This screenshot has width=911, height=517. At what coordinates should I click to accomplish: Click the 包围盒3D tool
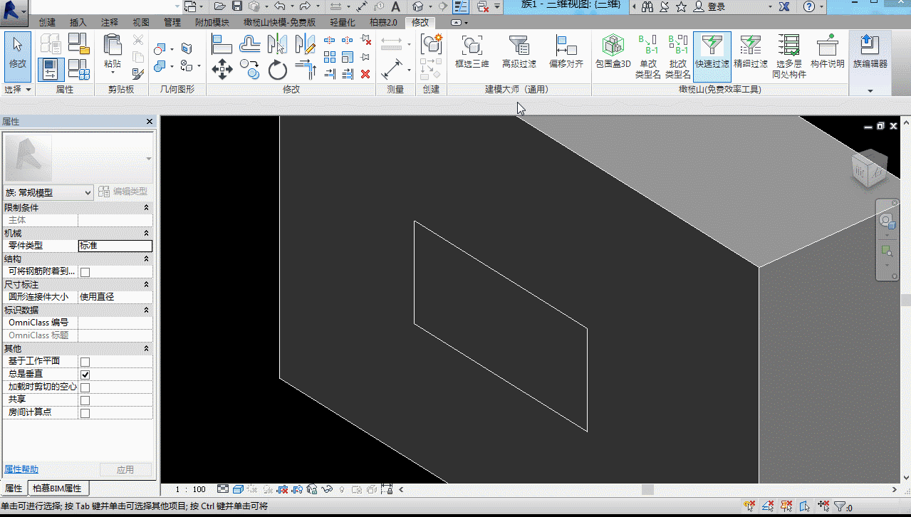point(613,51)
